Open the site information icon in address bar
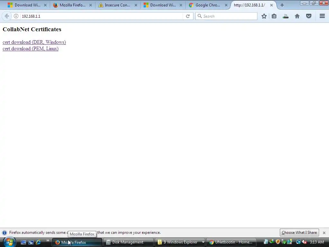Image resolution: width=329 pixels, height=247 pixels. (x=16, y=16)
